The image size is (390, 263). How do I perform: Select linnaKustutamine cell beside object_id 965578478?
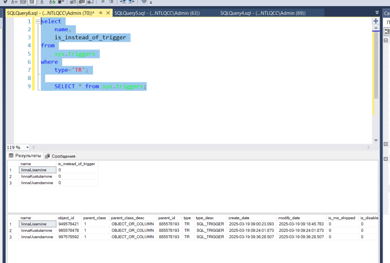pyautogui.click(x=38, y=230)
